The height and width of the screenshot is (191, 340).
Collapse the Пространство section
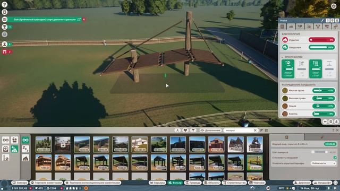click(x=282, y=57)
